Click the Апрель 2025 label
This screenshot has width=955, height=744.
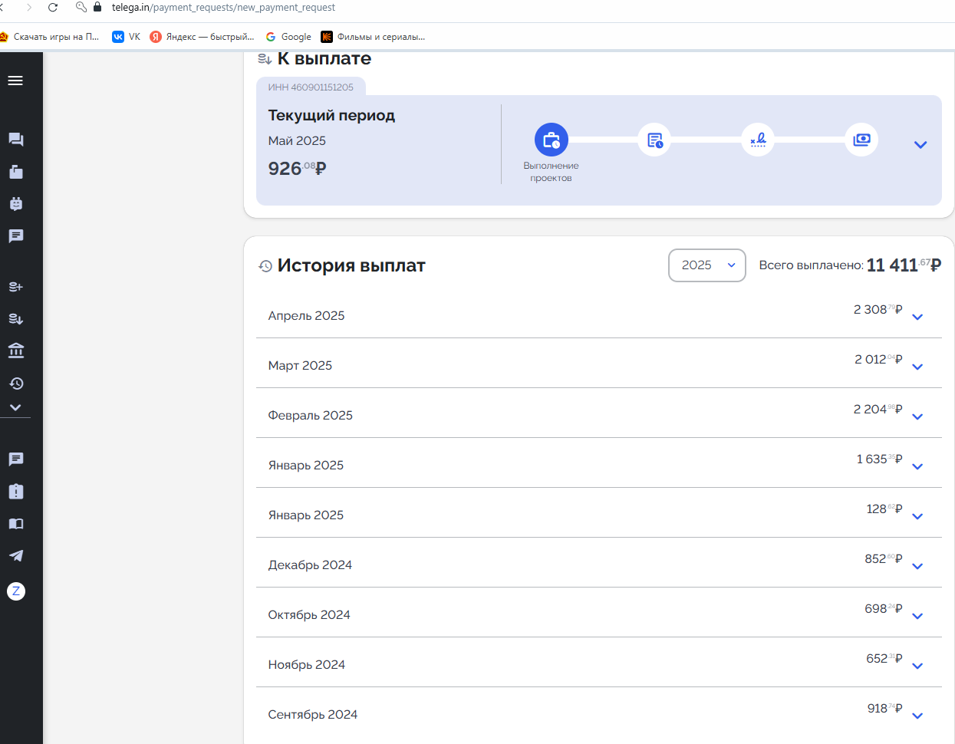pos(306,316)
